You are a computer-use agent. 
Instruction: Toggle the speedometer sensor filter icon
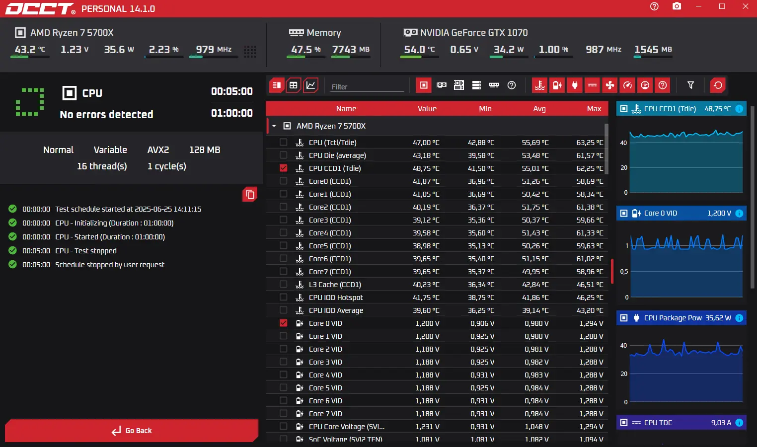(628, 85)
